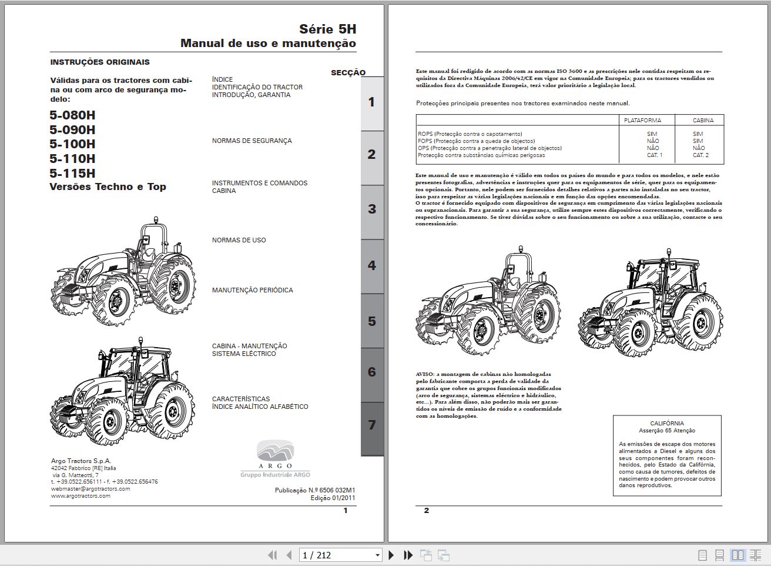771x566 pixels.
Task: Click the NORMAS DE SEGURANÇA index entry
Action: (x=252, y=141)
